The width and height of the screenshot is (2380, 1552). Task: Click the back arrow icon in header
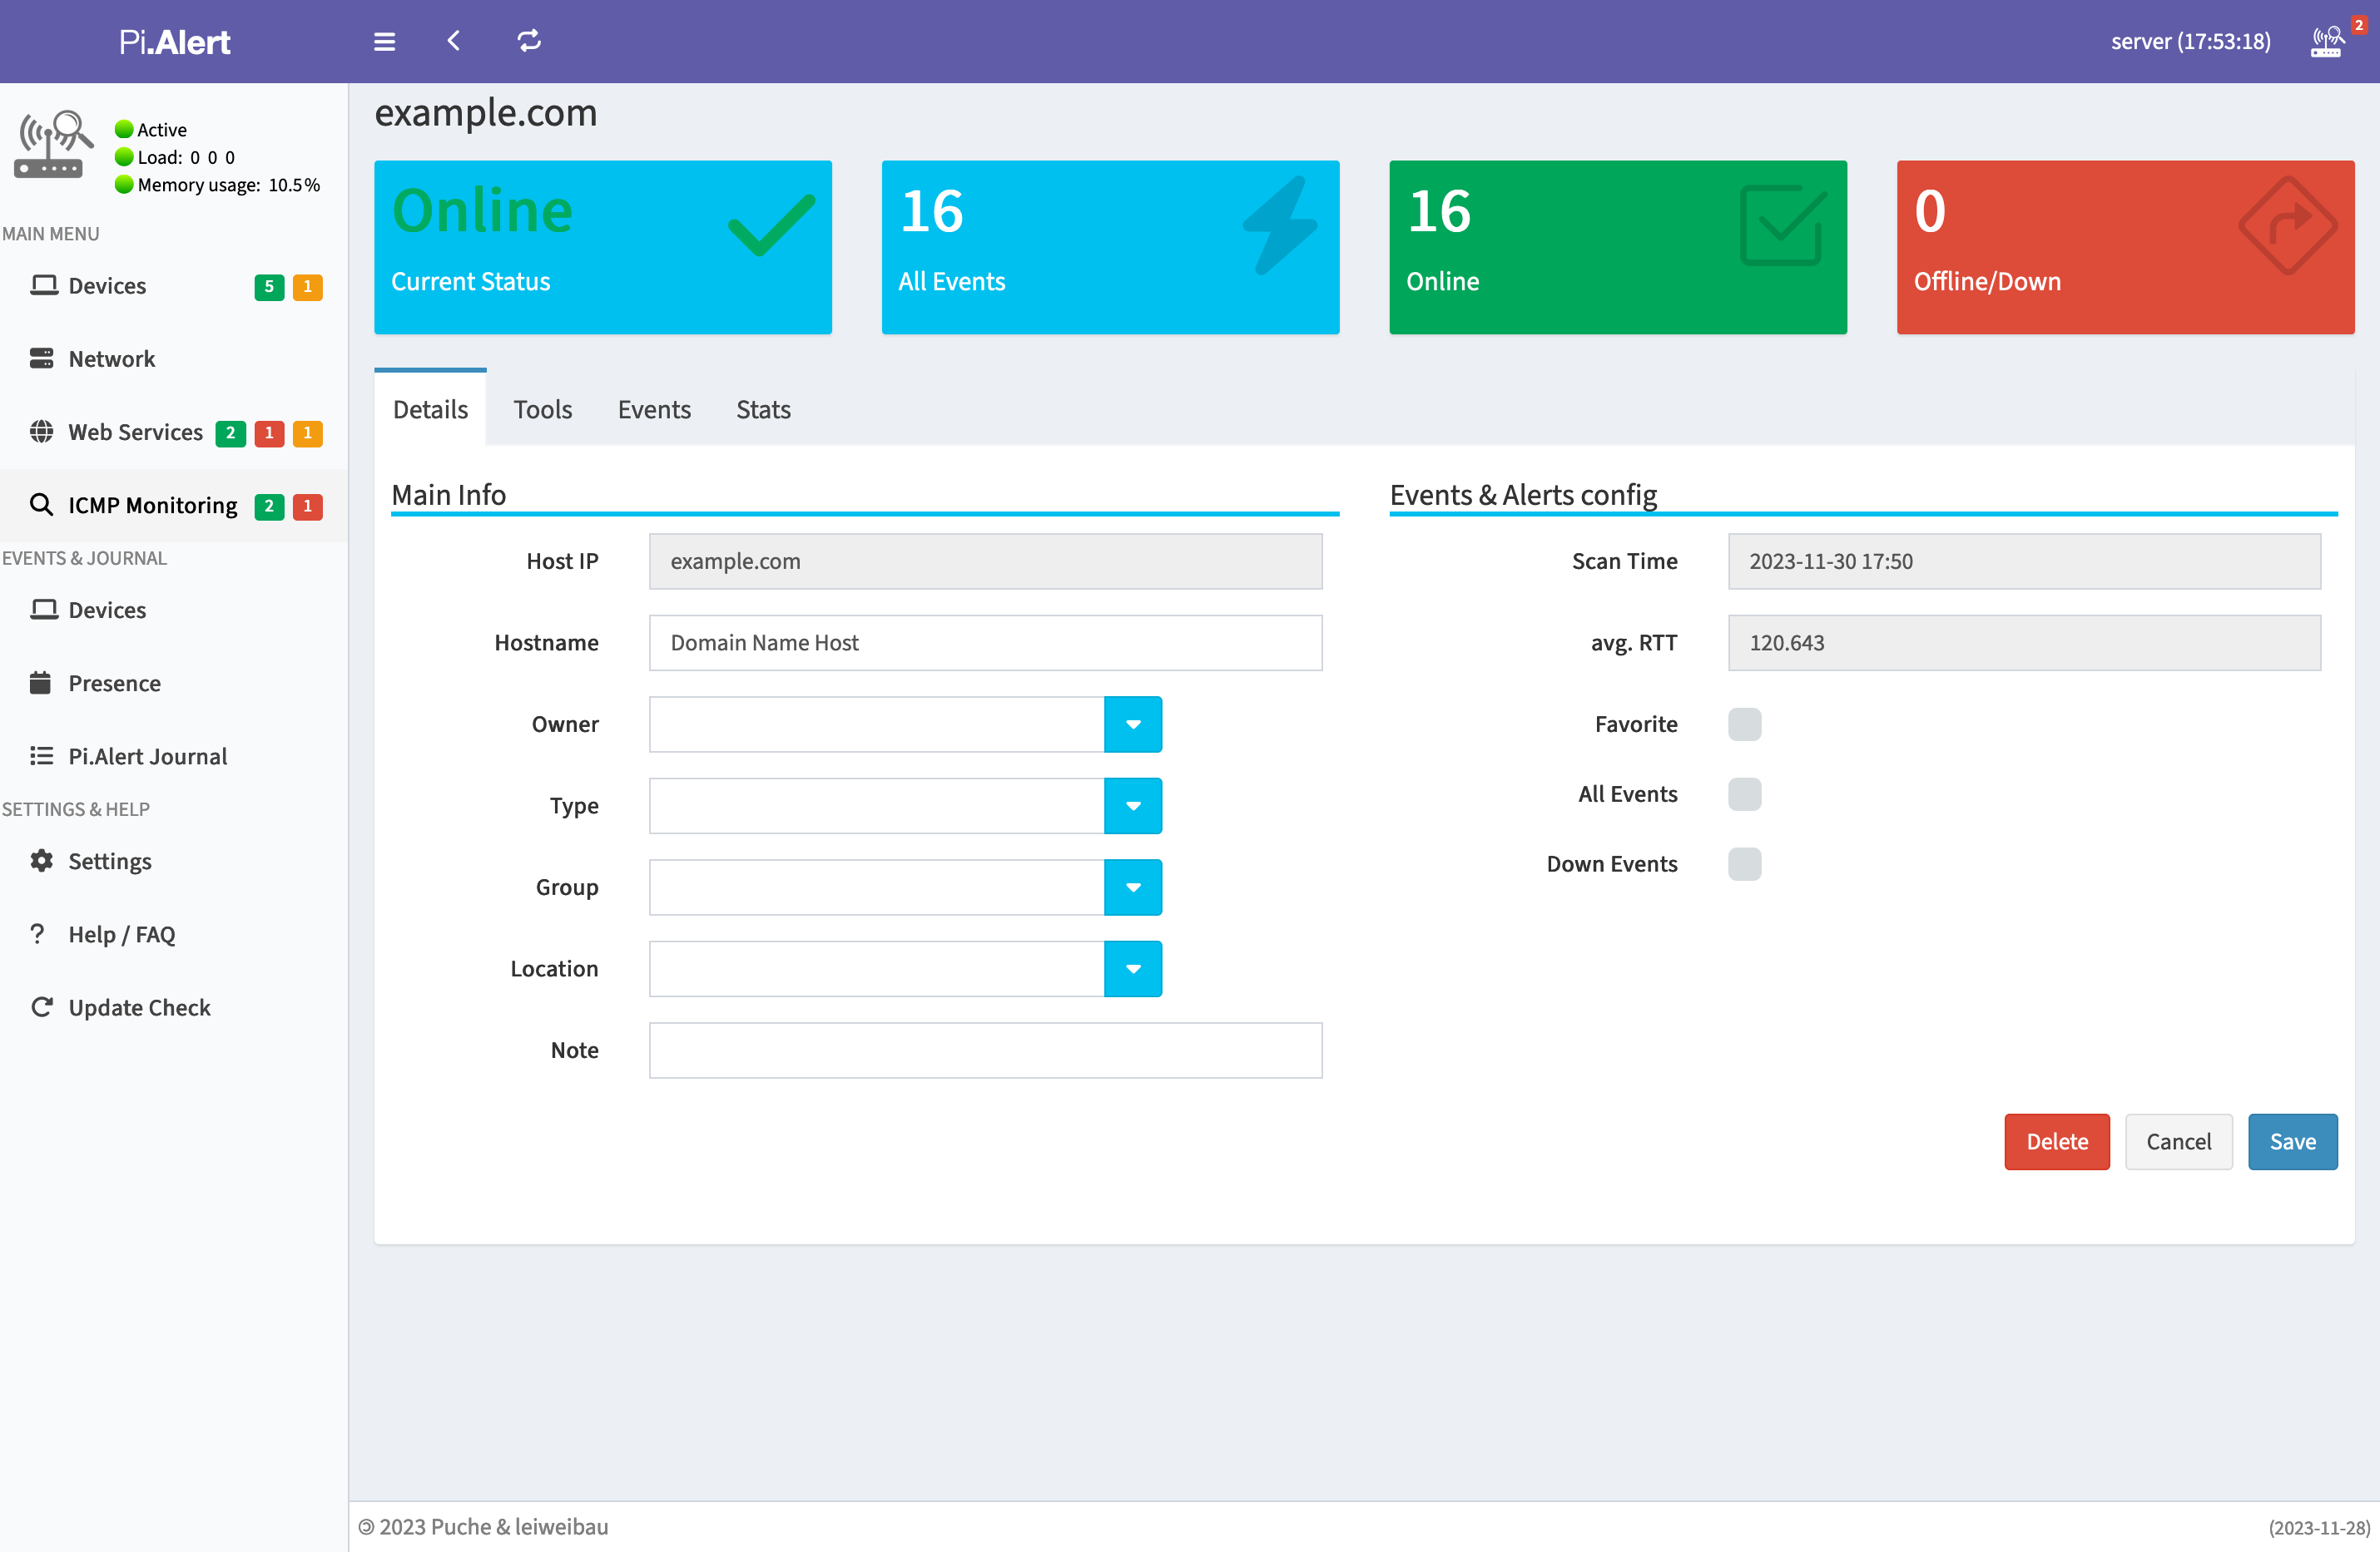pos(454,41)
